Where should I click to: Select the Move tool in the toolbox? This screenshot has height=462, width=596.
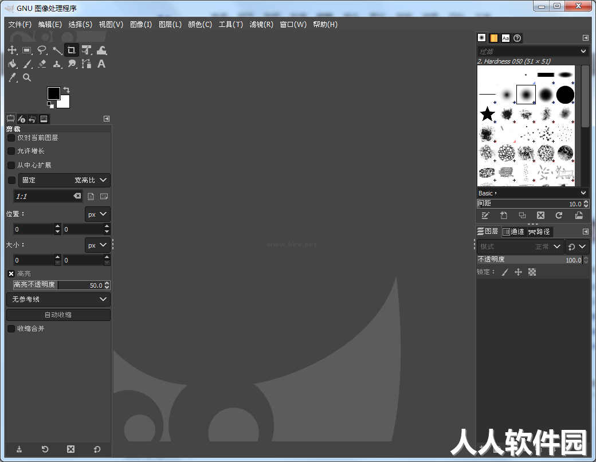coord(12,50)
